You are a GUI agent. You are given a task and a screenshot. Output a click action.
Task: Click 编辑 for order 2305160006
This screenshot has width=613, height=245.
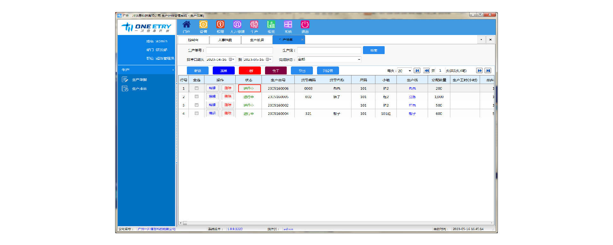(212, 88)
